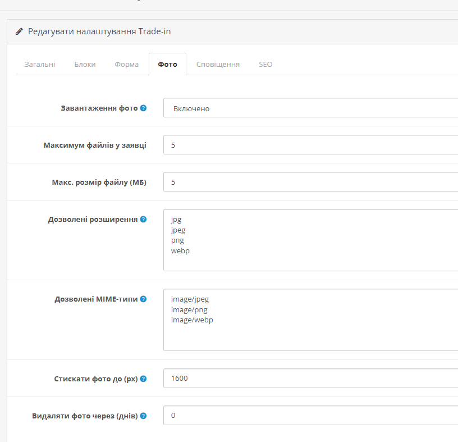Click the png line in extensions list

tap(177, 240)
